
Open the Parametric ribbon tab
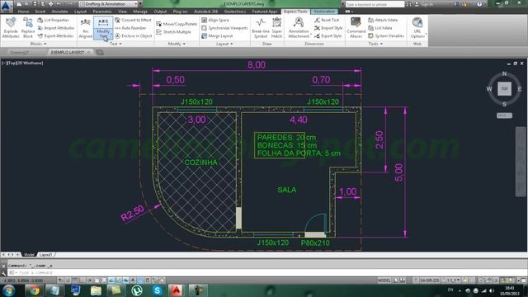click(102, 12)
